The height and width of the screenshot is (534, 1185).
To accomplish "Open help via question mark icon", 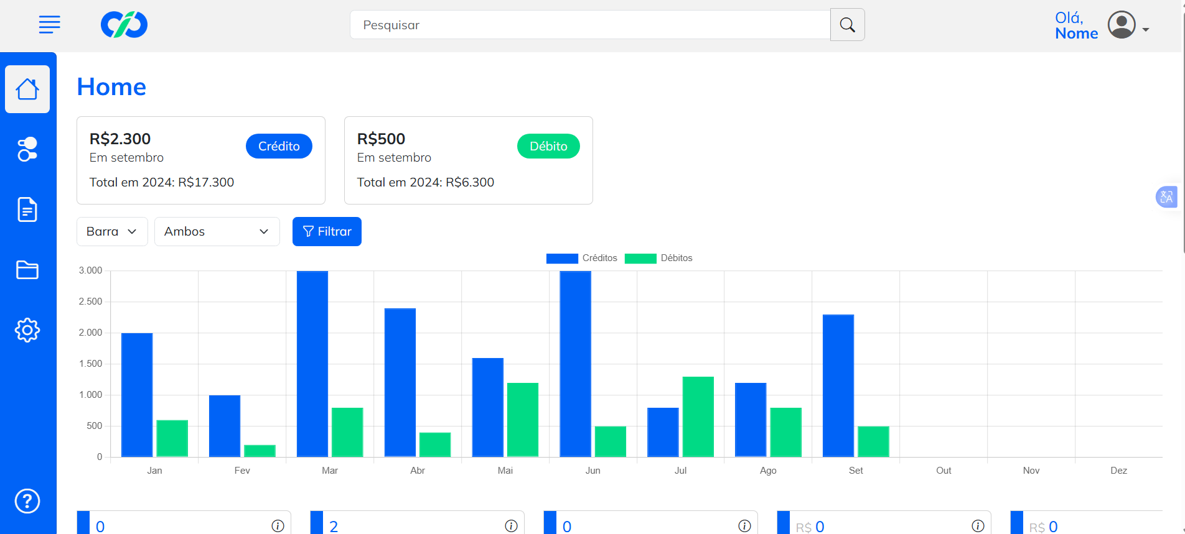I will [x=27, y=501].
